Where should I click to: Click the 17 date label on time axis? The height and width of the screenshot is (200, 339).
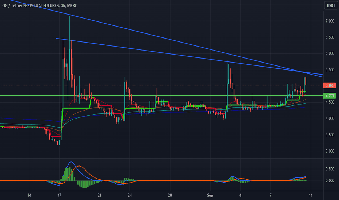pos(59,195)
